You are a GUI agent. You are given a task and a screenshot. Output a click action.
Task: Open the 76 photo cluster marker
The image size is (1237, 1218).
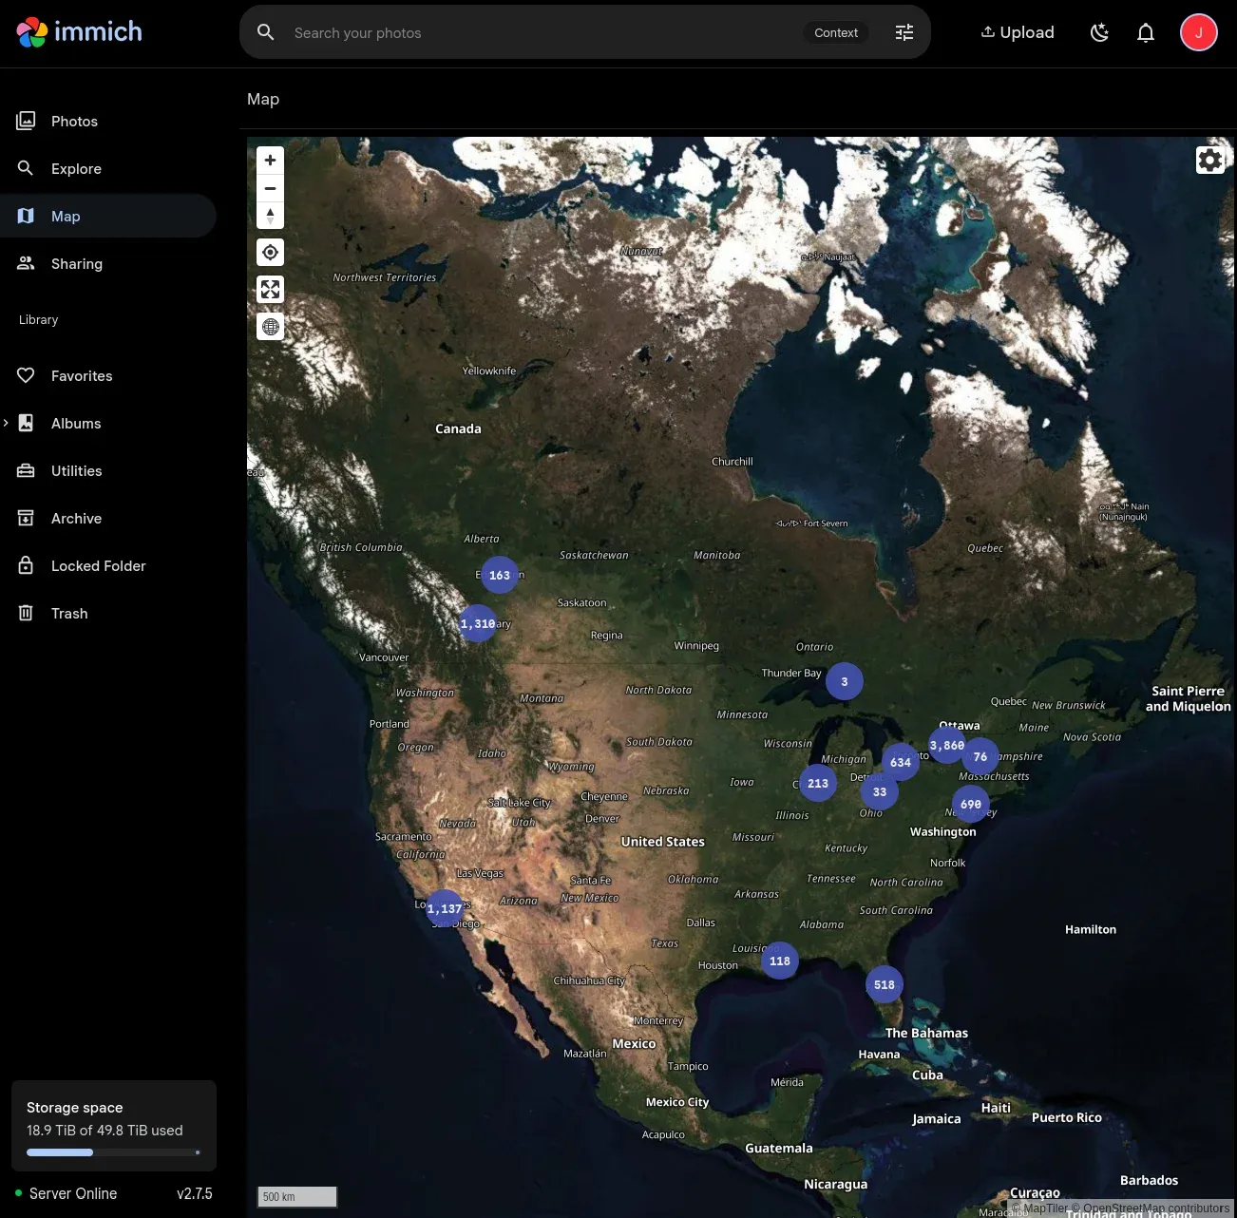(x=980, y=756)
